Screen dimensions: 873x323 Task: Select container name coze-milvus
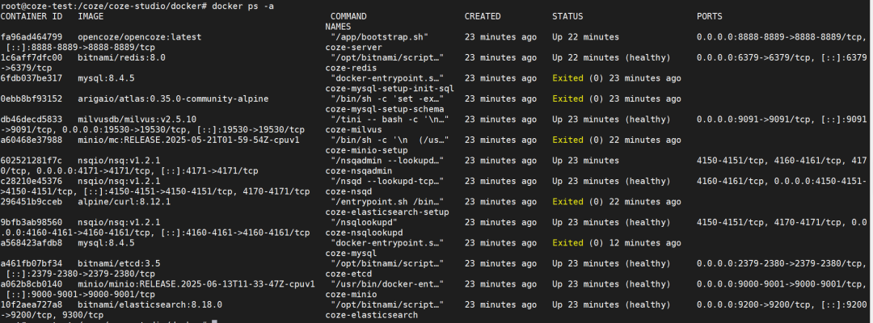(x=353, y=129)
